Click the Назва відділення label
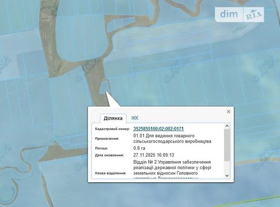Screen dimensions: 280x207 [x=111, y=173]
